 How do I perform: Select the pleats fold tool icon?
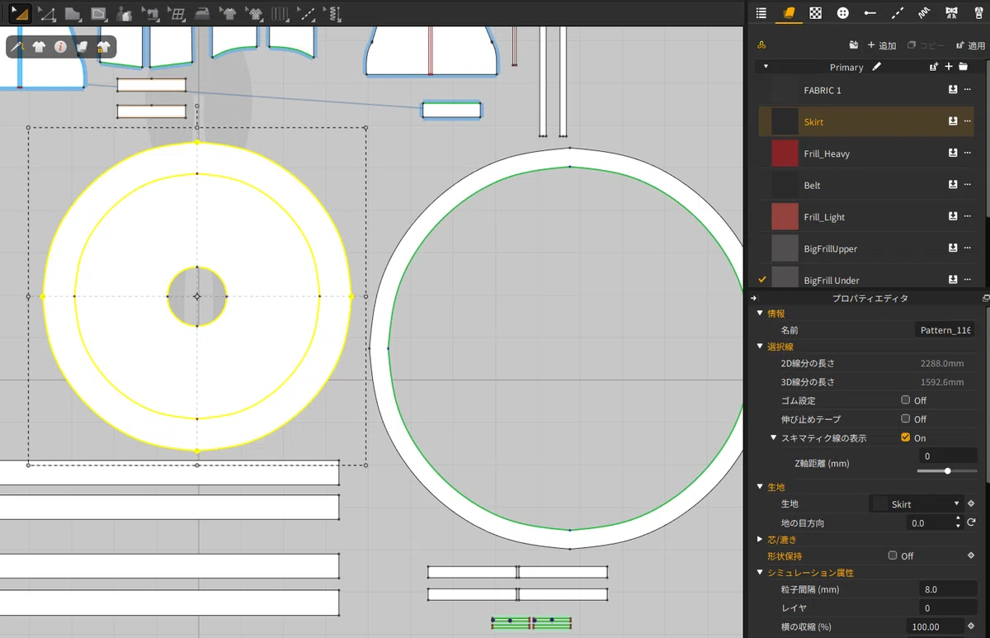(280, 13)
